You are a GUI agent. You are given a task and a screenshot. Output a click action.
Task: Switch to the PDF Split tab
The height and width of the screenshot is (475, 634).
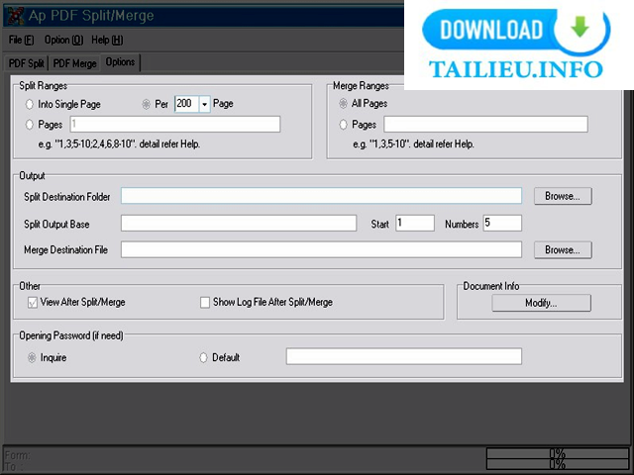(x=27, y=63)
